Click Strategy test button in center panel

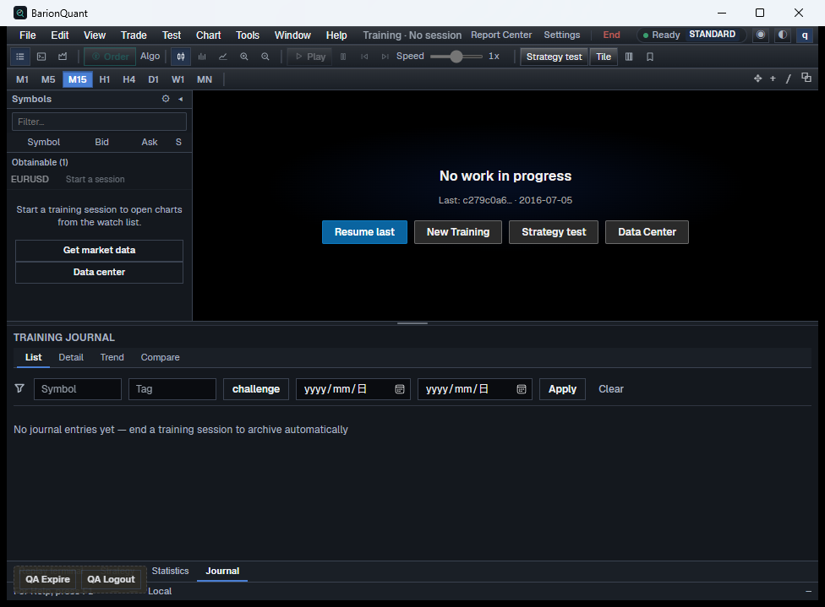tap(554, 232)
